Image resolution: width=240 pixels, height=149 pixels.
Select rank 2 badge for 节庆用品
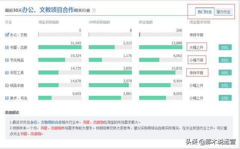pyautogui.click(x=7, y=60)
